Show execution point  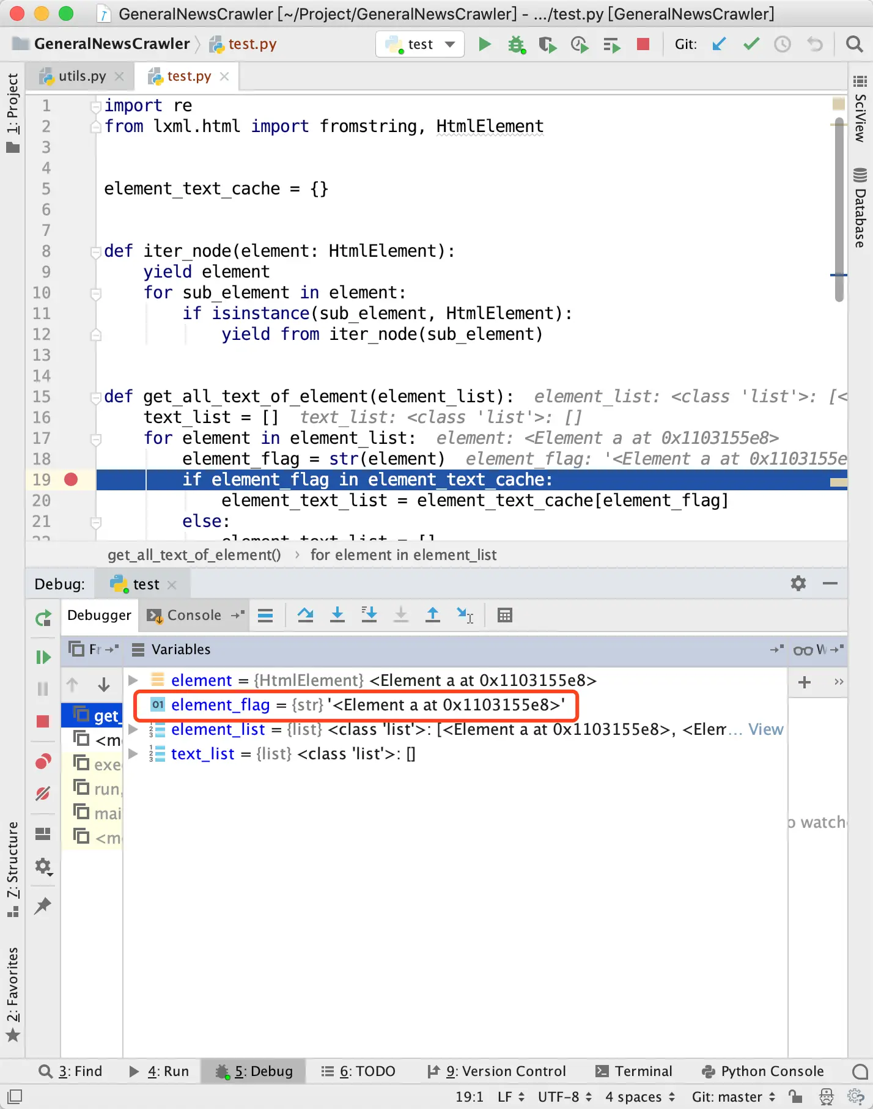coord(265,615)
